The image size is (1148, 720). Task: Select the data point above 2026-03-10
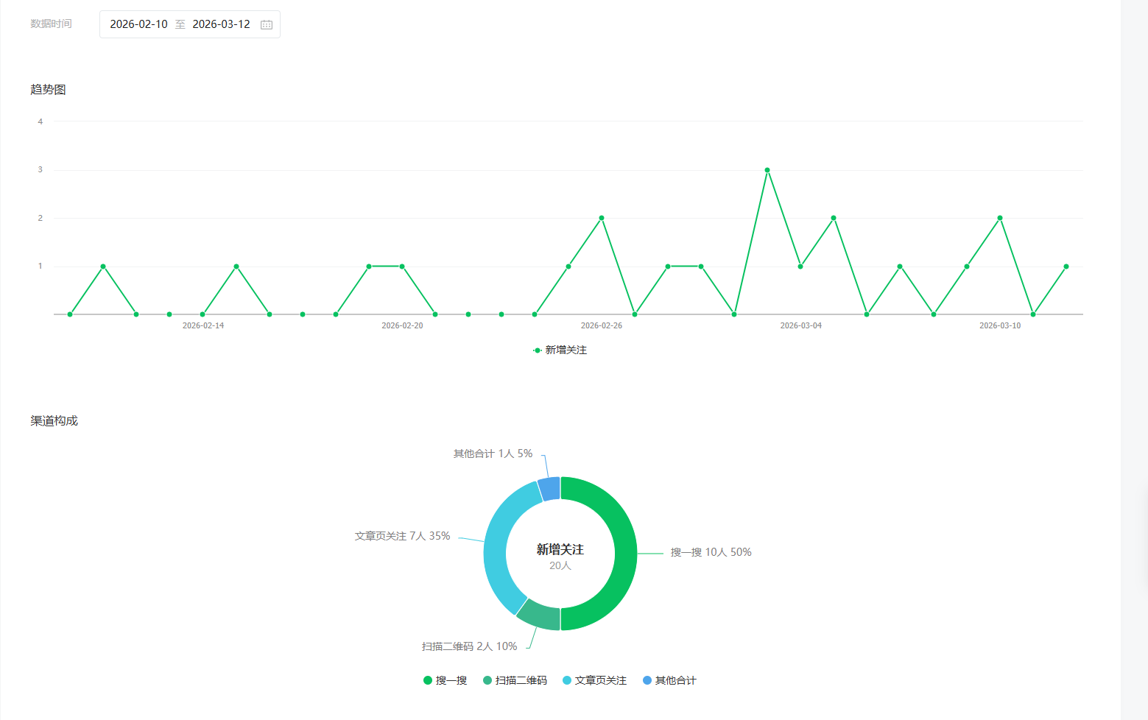(x=1000, y=218)
